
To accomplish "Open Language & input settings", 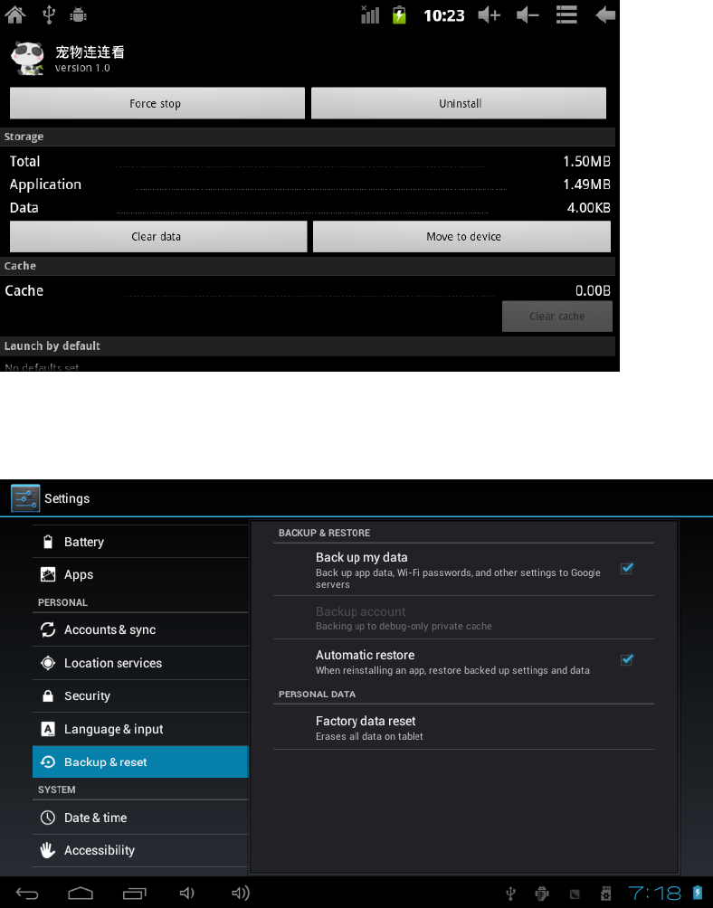I will [x=140, y=729].
